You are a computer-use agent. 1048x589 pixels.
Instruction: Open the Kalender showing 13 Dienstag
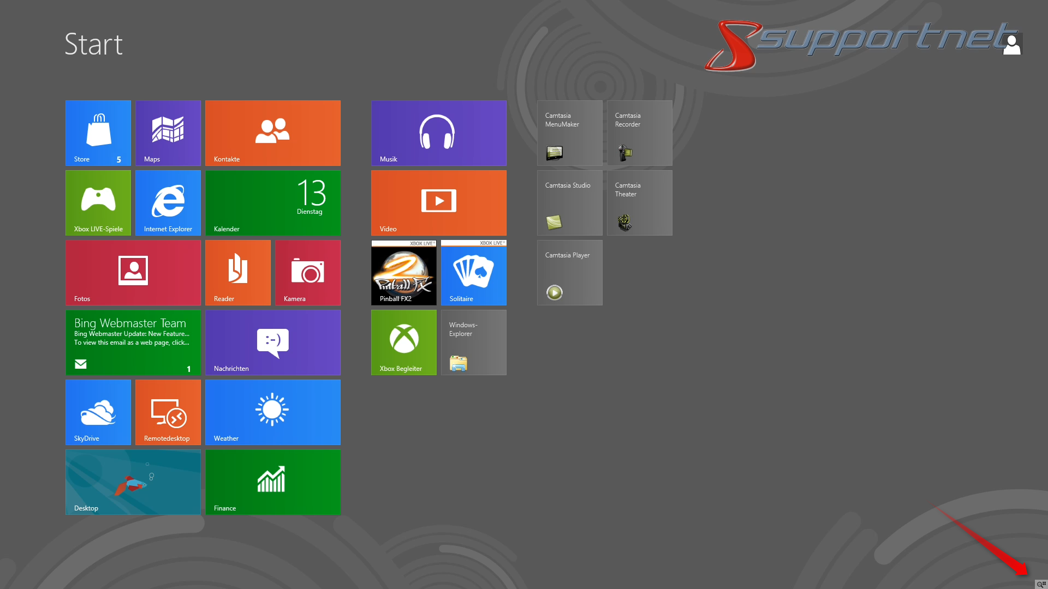click(x=272, y=202)
